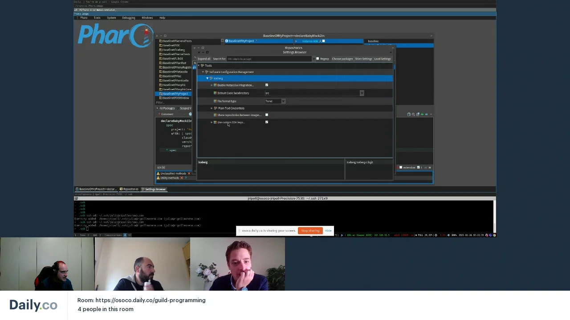Collapse the Tools tree node

point(199,65)
